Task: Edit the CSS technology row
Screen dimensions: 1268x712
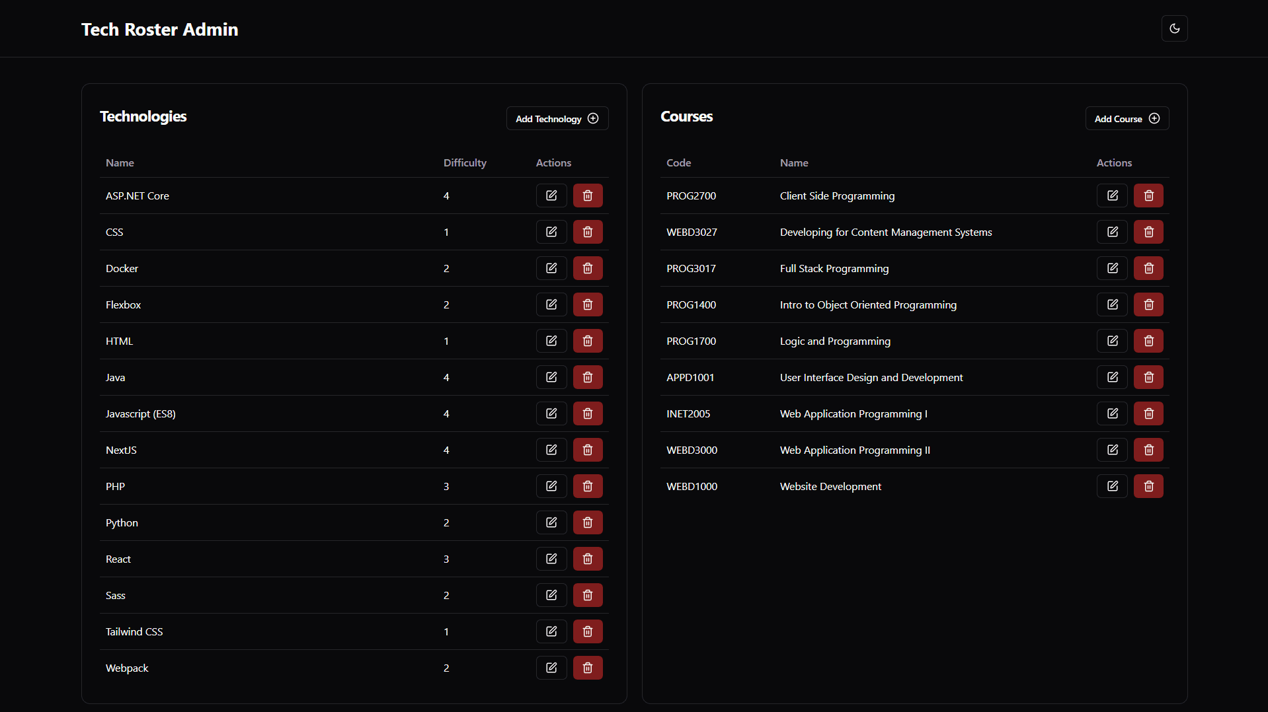Action: pyautogui.click(x=551, y=232)
